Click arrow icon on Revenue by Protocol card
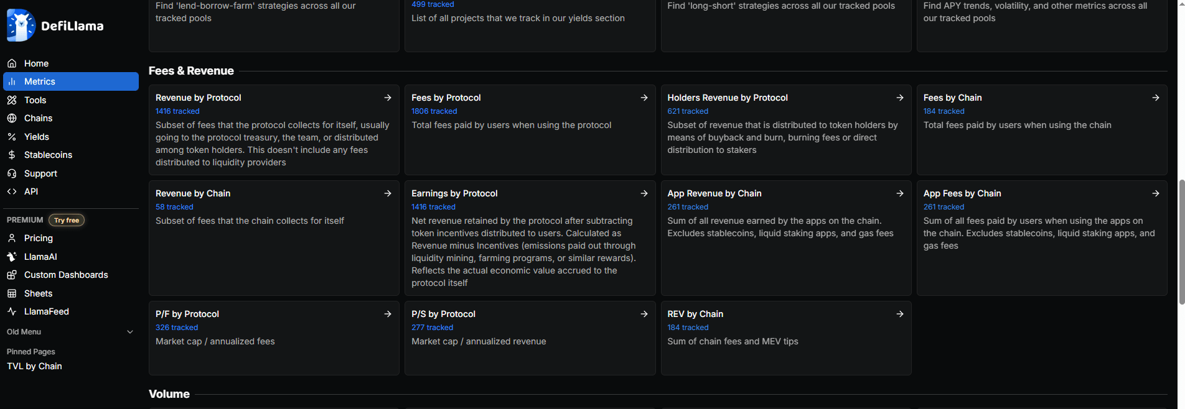 click(x=388, y=98)
